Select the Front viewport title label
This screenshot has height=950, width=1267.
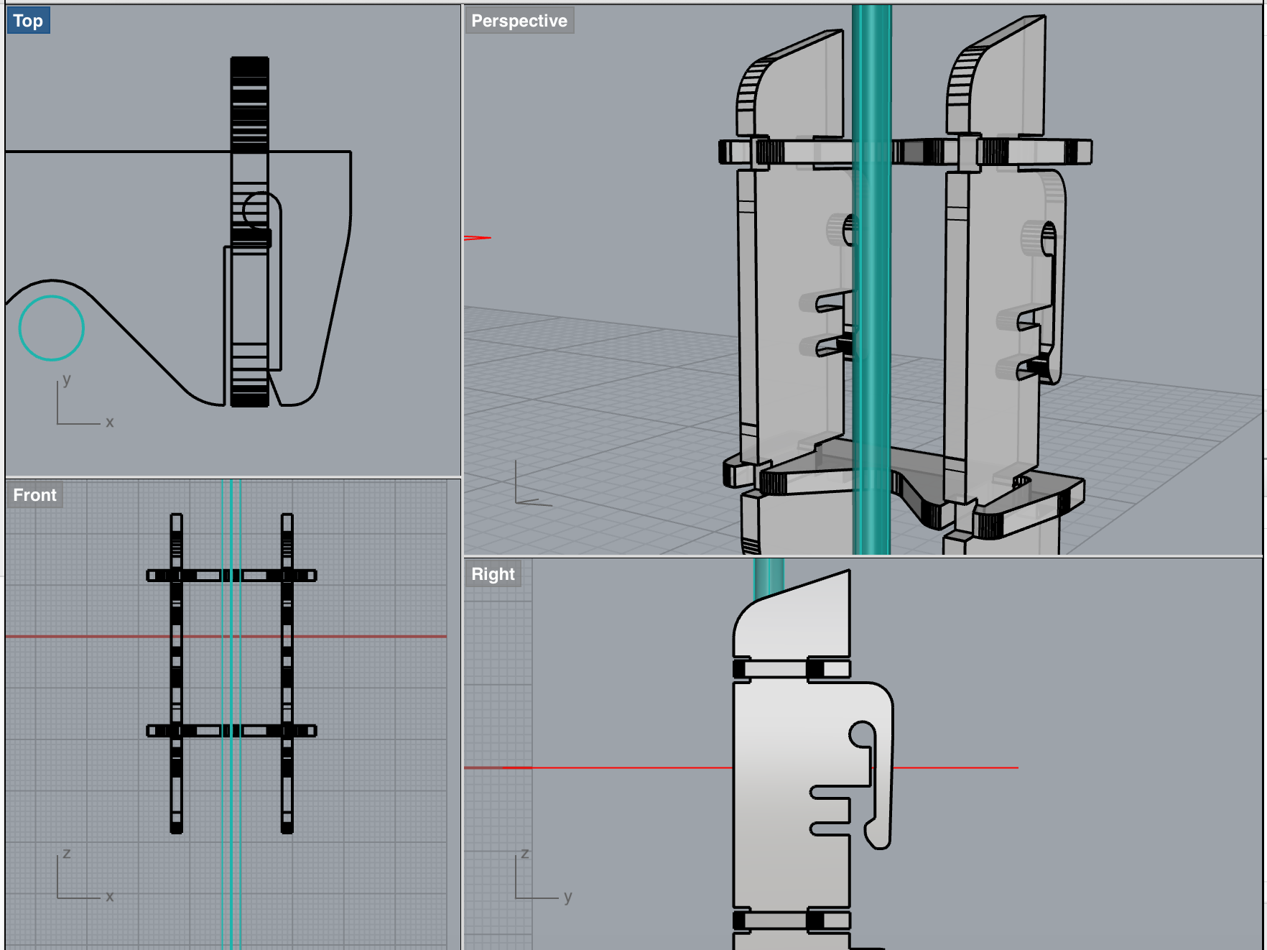[x=34, y=495]
